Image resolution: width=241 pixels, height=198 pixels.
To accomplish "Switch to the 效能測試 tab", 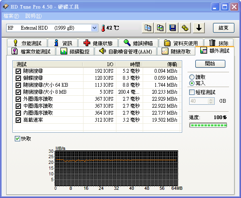I will (27, 43).
